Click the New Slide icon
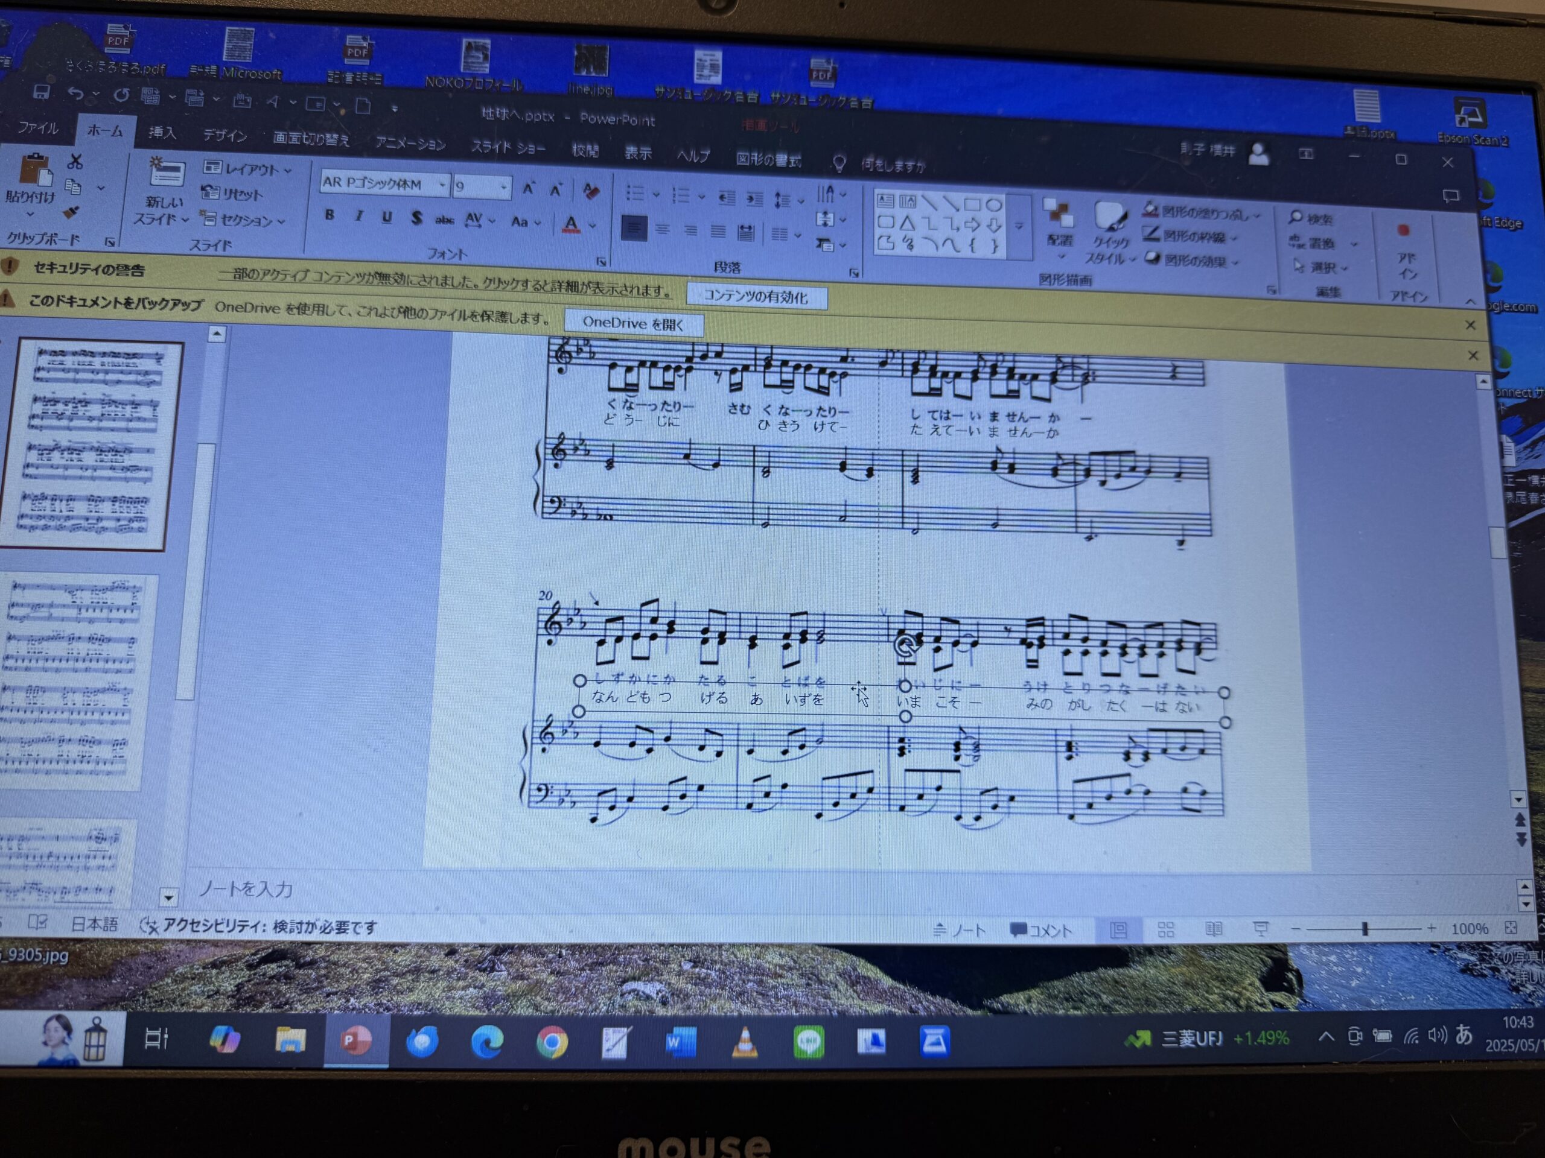The image size is (1545, 1158). point(166,172)
